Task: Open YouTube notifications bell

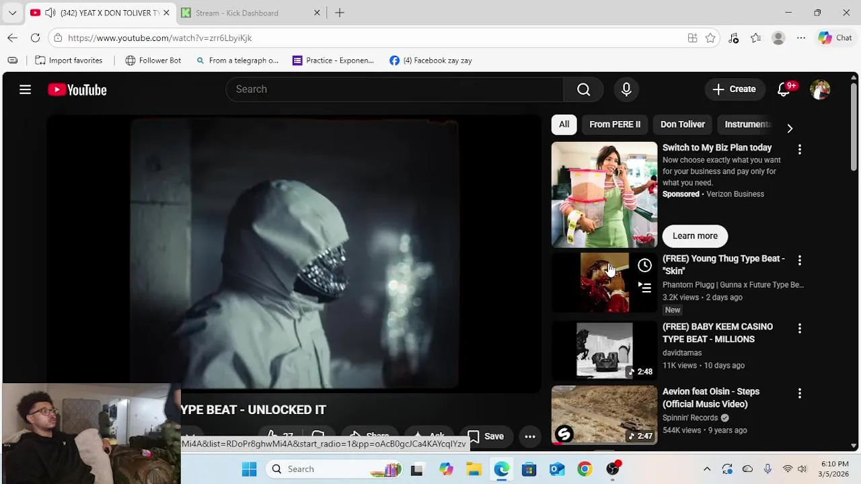Action: [x=784, y=89]
